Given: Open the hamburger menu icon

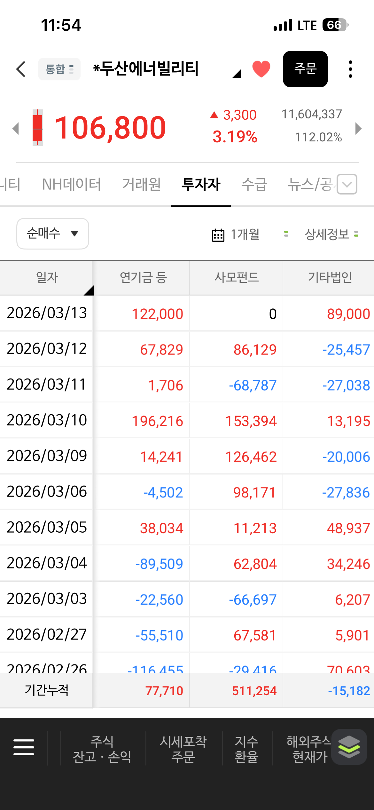Looking at the screenshot, I should click(24, 747).
